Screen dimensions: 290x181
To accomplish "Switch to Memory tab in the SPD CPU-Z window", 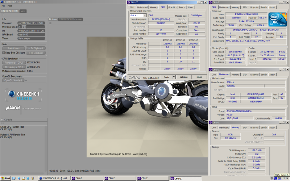I will tap(154, 7).
